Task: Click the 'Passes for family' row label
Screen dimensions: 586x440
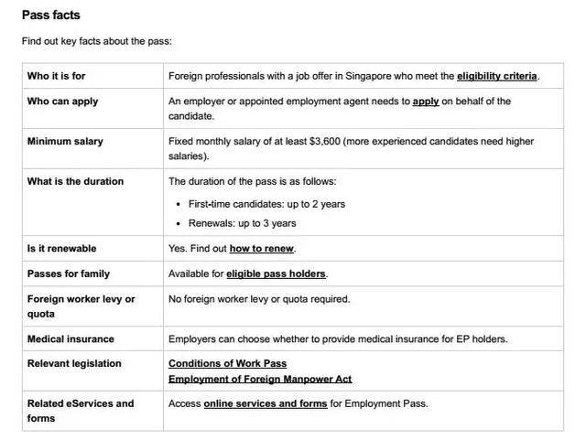Action: pos(68,274)
